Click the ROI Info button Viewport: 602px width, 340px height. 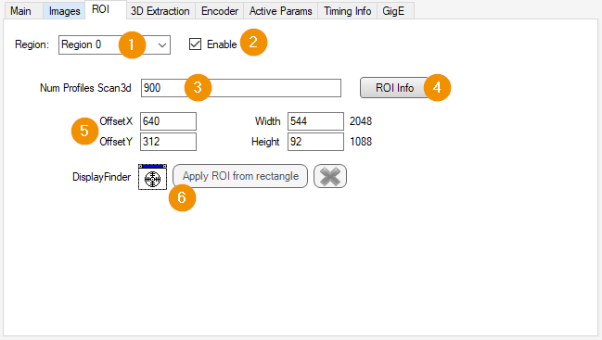[x=394, y=88]
